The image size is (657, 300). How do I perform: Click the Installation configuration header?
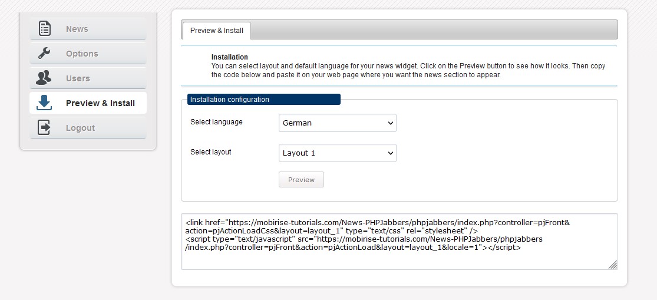[263, 100]
